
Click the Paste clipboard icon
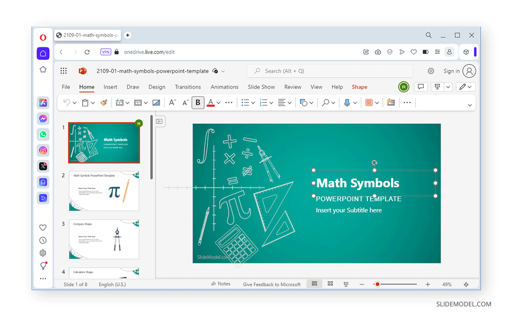click(x=85, y=102)
